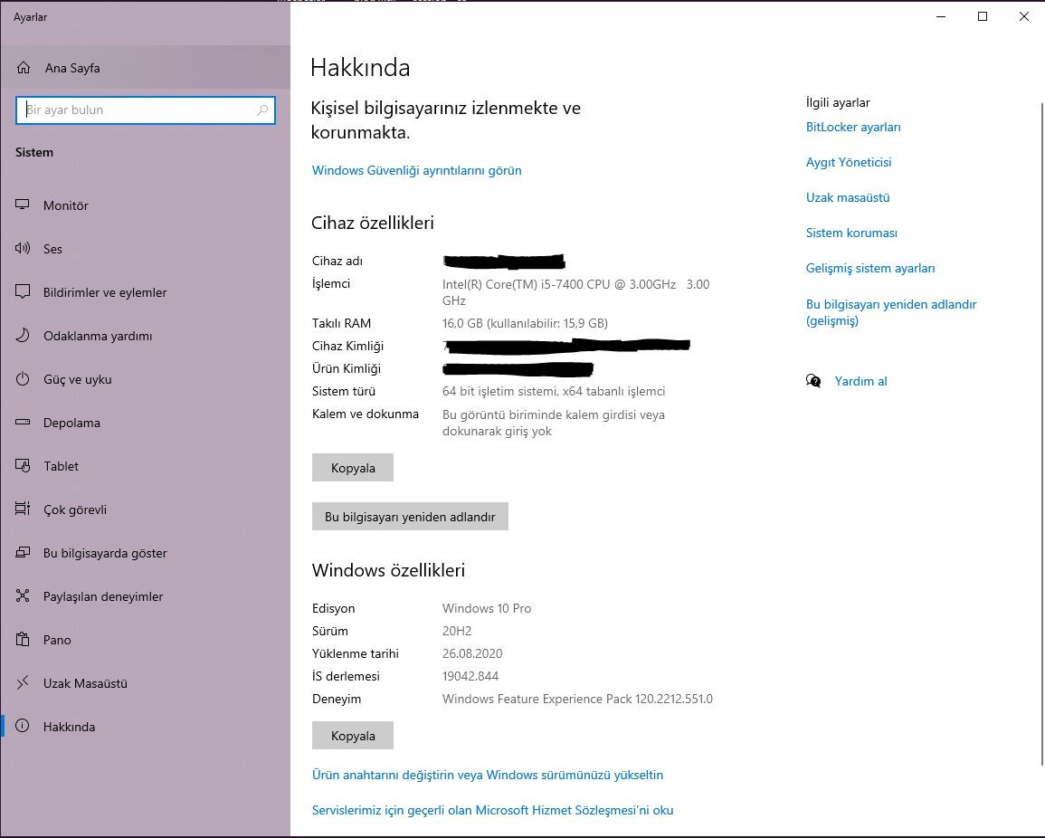Select Çok görevli in the sidebar
The height and width of the screenshot is (838, 1045).
pyautogui.click(x=146, y=509)
